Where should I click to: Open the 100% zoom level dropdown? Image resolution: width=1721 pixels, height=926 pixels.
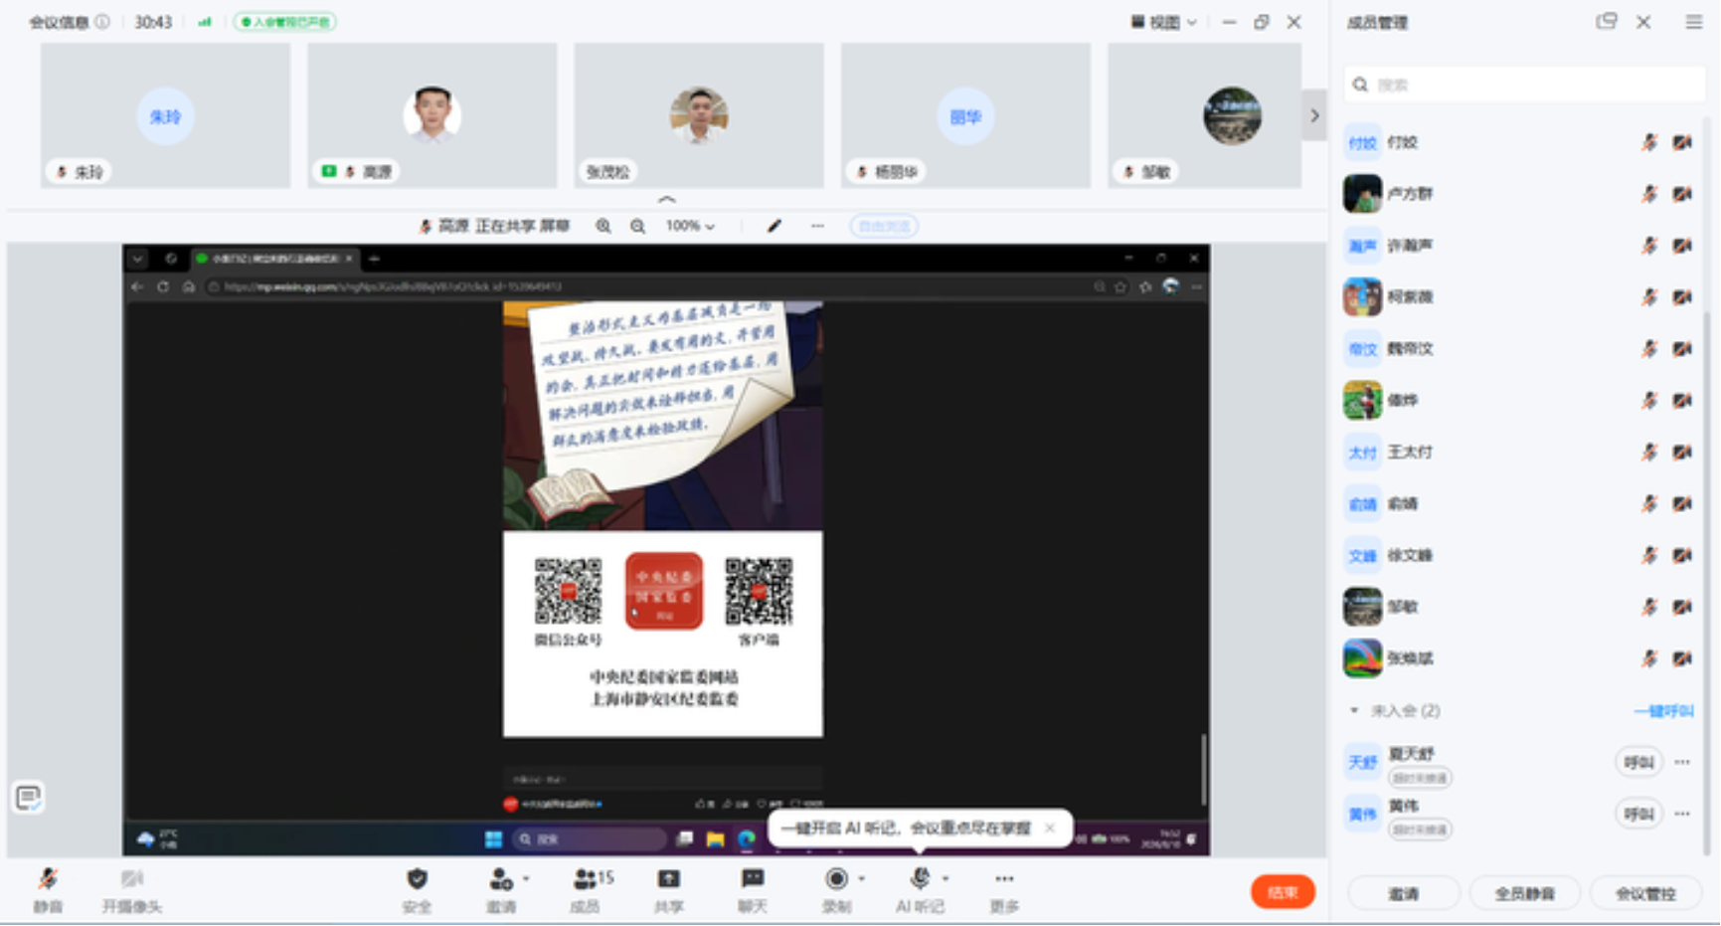[x=690, y=226]
